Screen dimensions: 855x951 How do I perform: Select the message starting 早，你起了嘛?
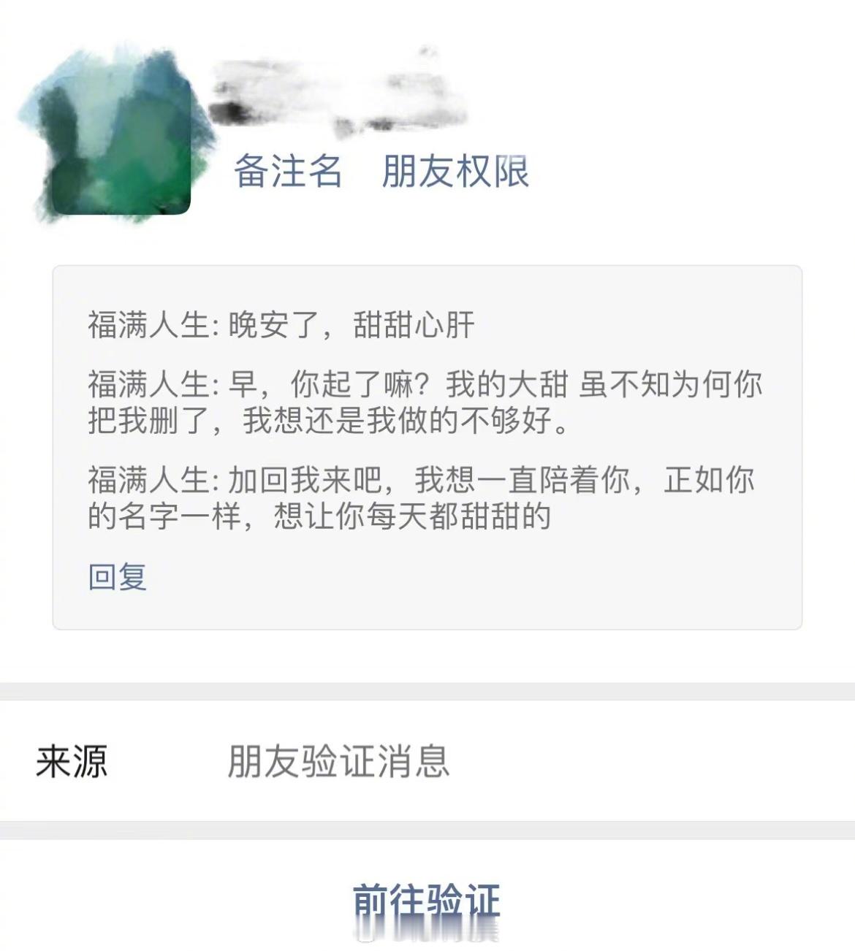[x=425, y=402]
